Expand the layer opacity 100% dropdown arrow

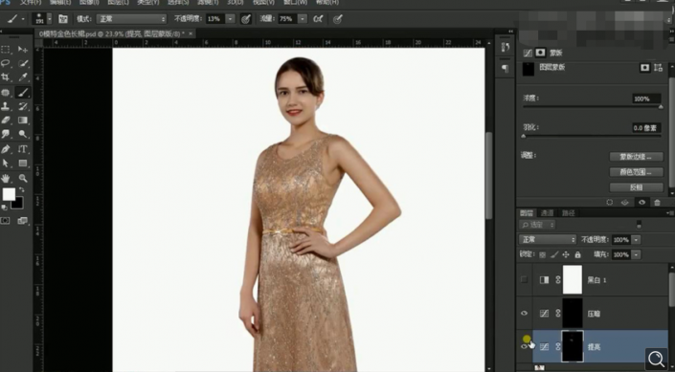[636, 240]
